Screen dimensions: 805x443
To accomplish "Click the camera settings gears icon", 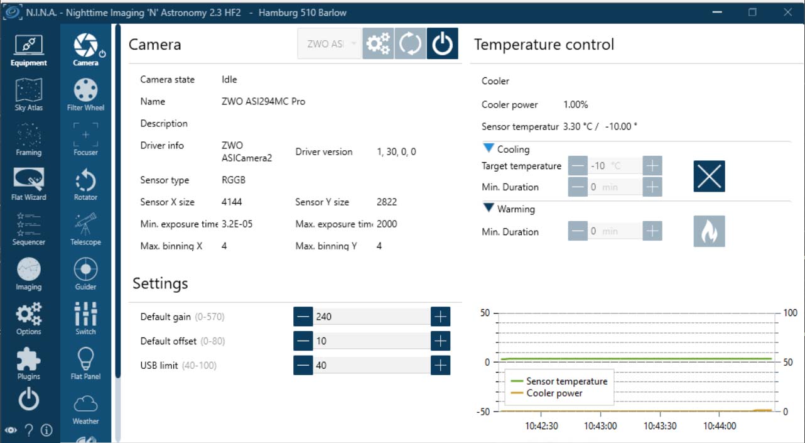I will pos(378,44).
